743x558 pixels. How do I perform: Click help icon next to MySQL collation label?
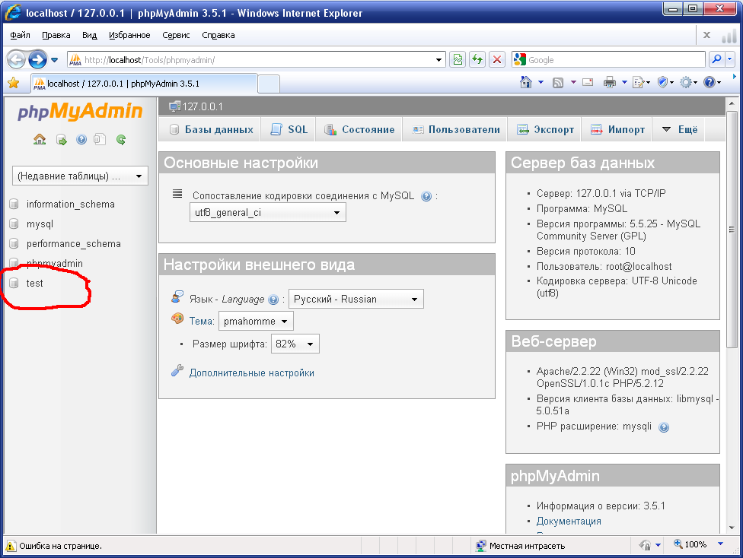pos(426,196)
